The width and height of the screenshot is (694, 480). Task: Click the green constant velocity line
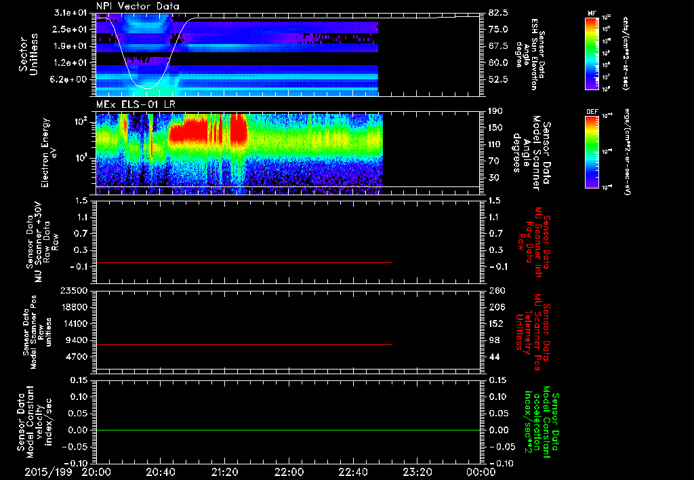coord(288,430)
